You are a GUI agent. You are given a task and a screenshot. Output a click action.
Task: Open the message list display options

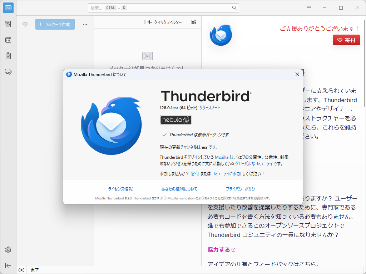193,22
